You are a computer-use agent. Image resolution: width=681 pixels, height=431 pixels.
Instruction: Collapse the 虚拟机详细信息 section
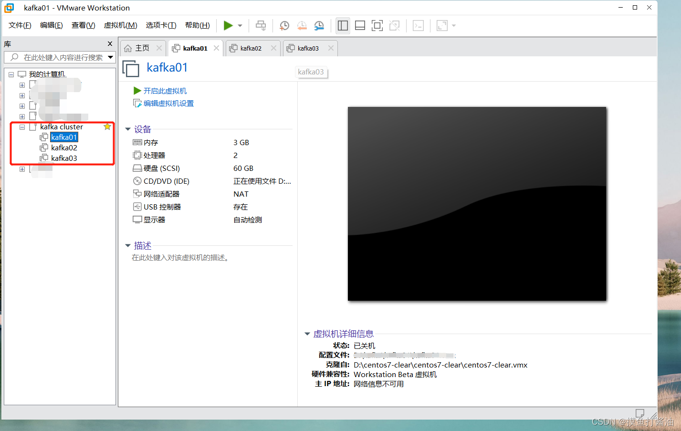pyautogui.click(x=307, y=334)
